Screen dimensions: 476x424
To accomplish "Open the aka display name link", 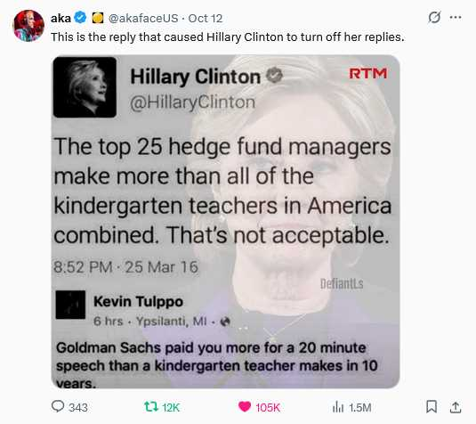I will point(61,18).
